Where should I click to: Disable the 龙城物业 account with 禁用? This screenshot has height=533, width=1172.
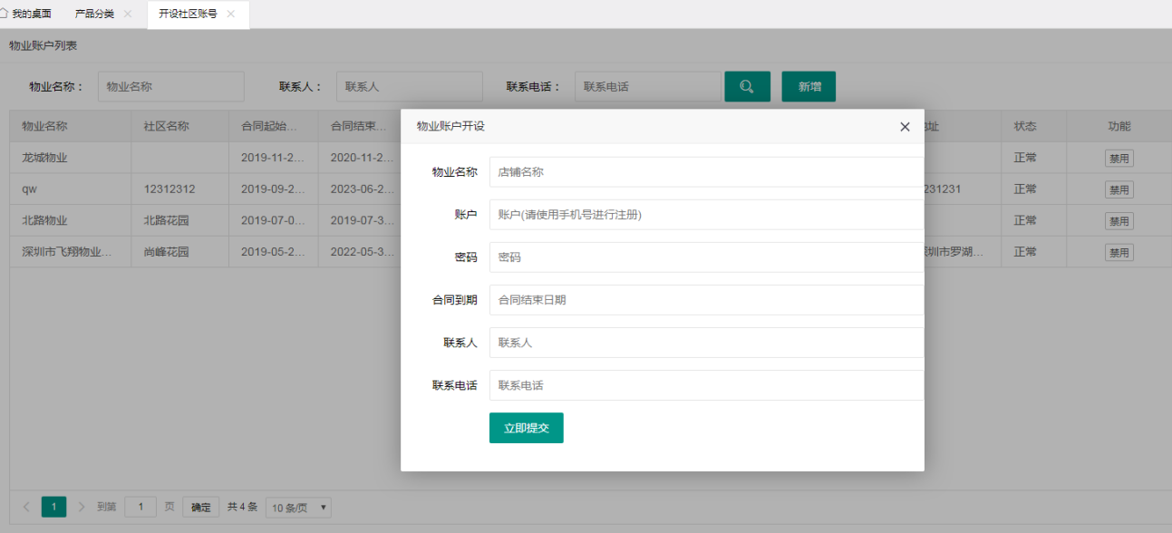[1119, 159]
